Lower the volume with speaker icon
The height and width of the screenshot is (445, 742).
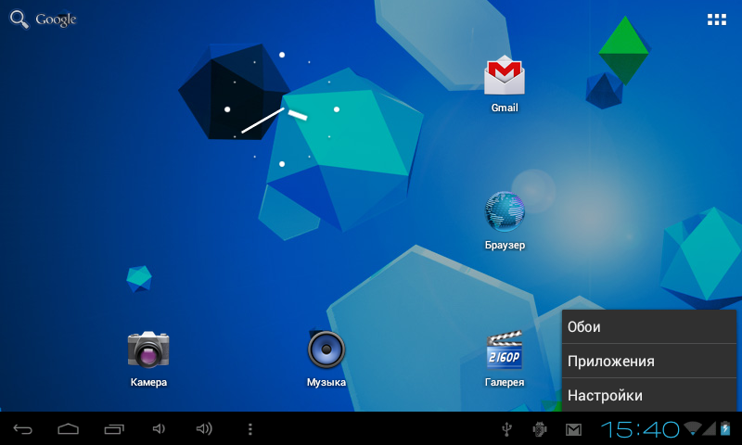tap(159, 429)
